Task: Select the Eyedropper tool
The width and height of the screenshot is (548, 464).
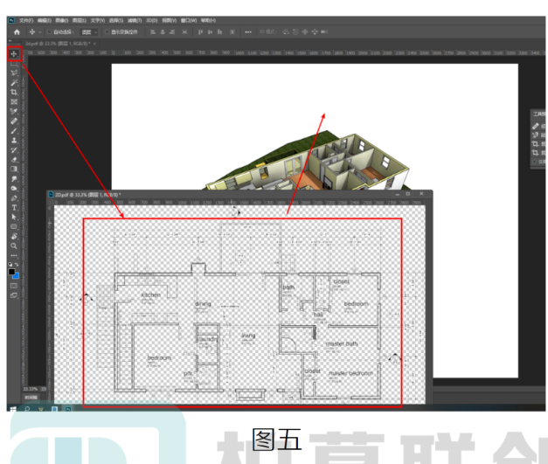Action: tap(14, 112)
